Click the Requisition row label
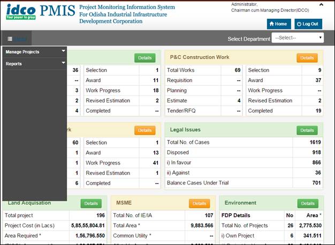Viewport: 335px width, 245px height. click(179, 80)
